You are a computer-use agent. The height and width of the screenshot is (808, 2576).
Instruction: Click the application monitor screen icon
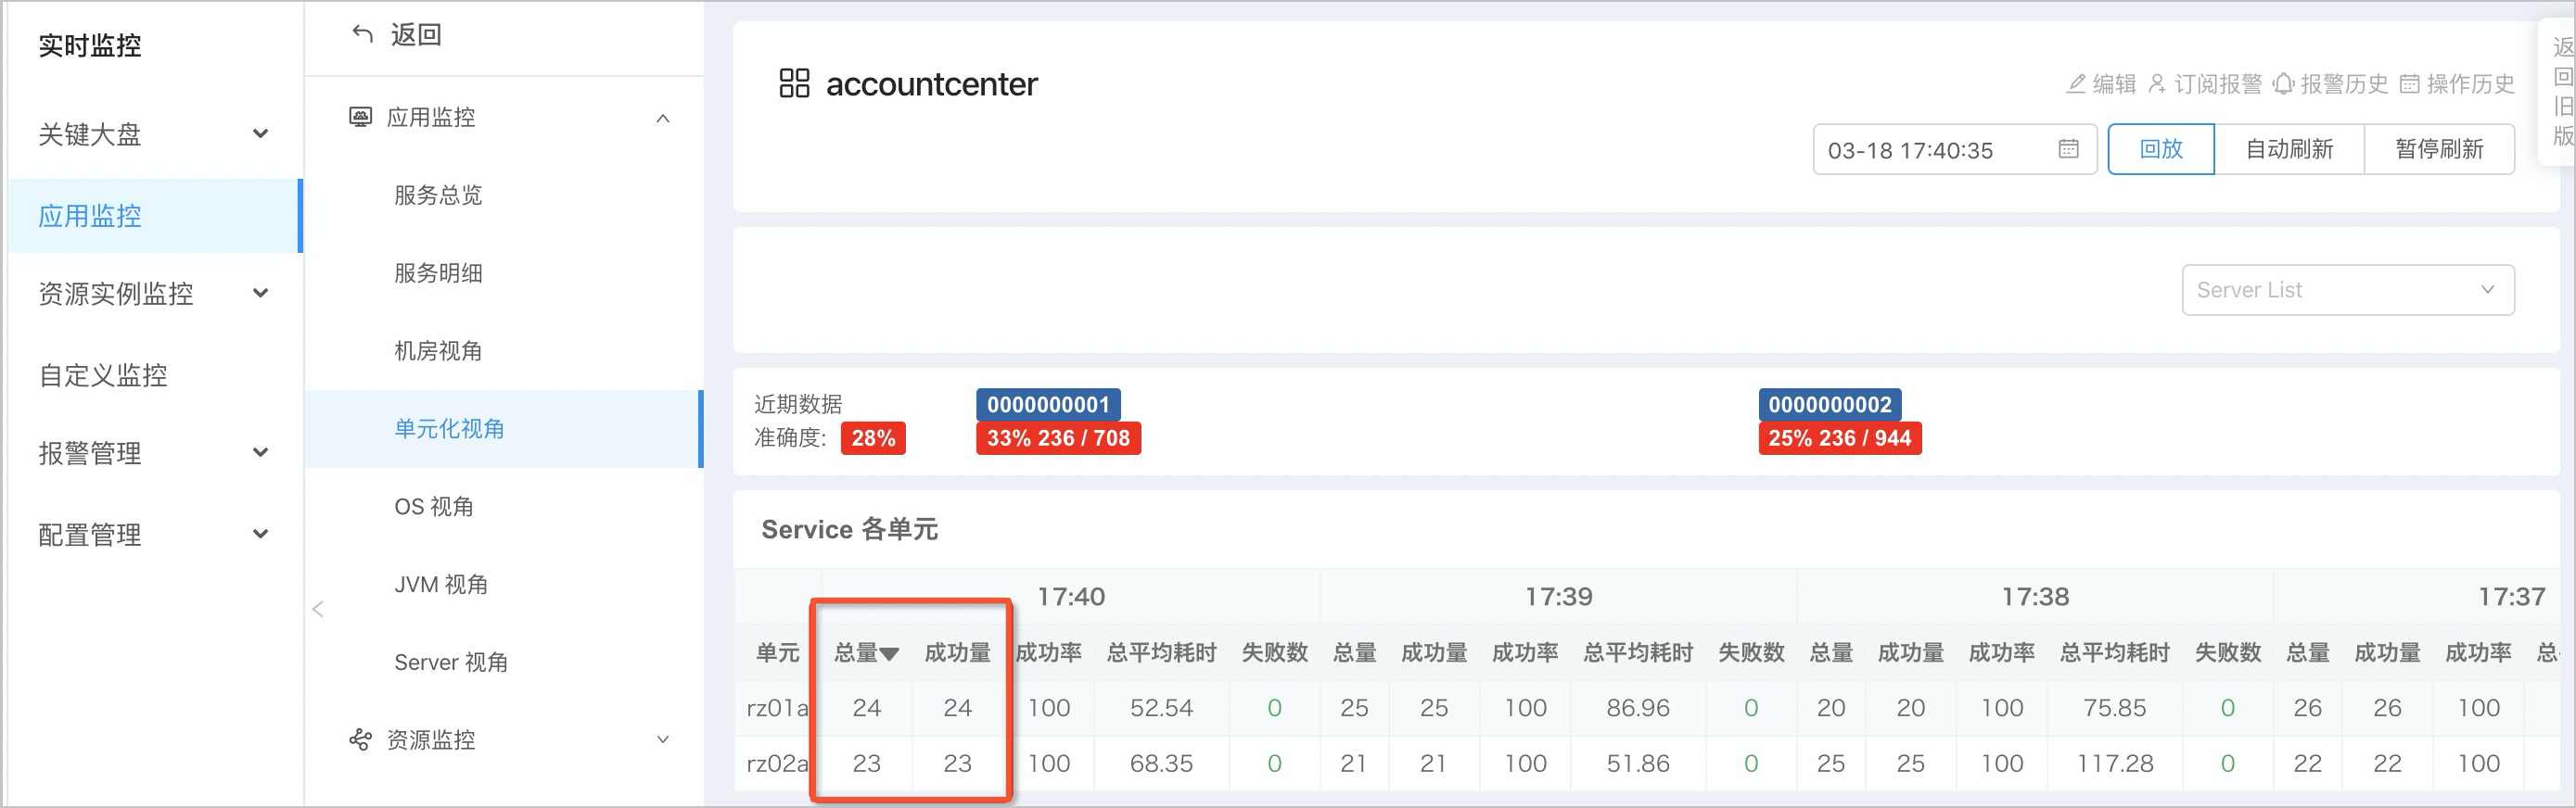[360, 117]
